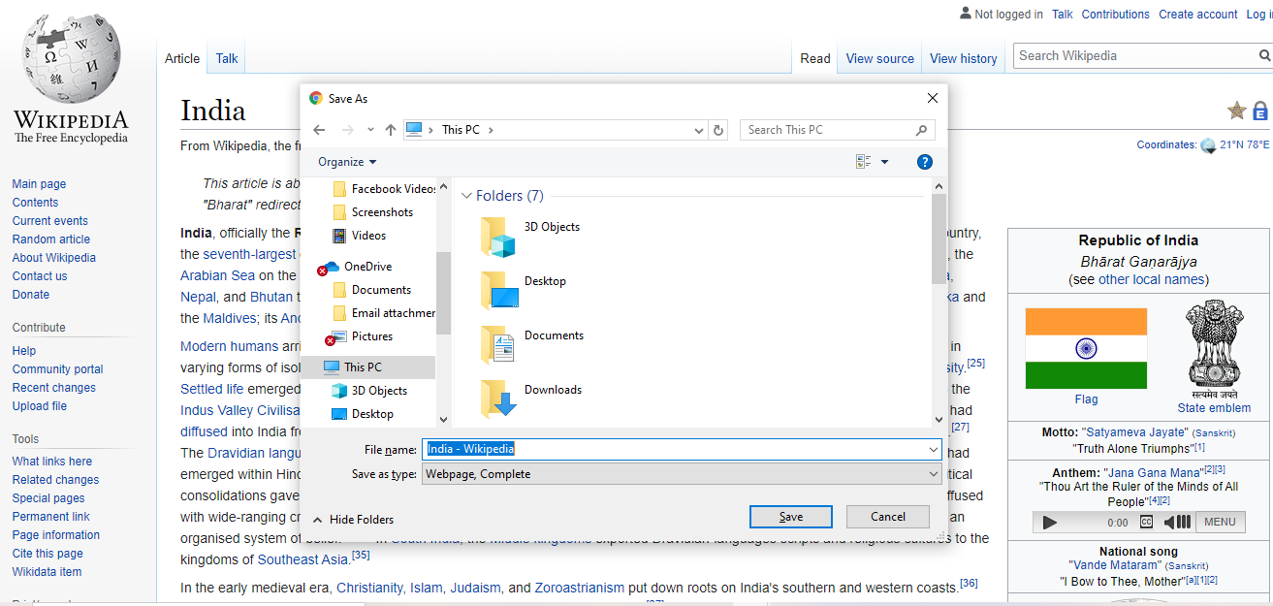Go up one folder level
Screen dimensions: 1273x606
click(391, 130)
